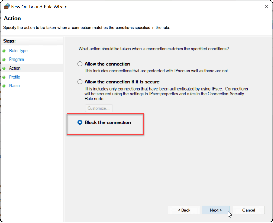Click the green indicator beside Name
The width and height of the screenshot is (273, 223).
(x=4, y=86)
